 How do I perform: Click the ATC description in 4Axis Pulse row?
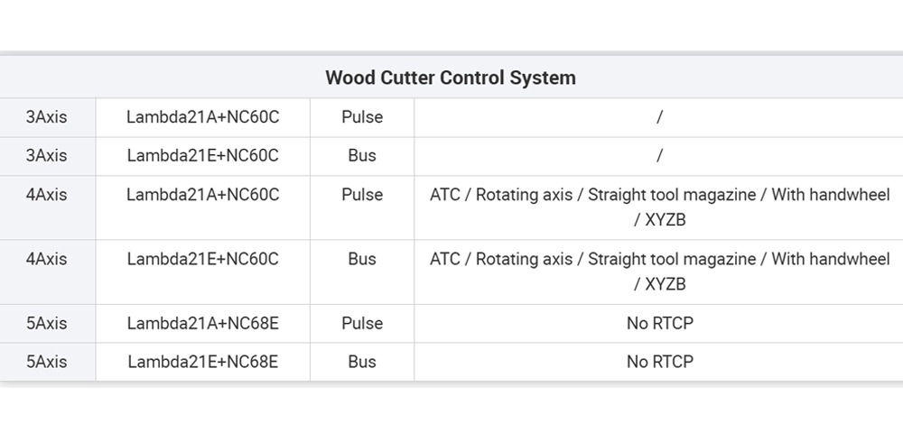pyautogui.click(x=660, y=207)
